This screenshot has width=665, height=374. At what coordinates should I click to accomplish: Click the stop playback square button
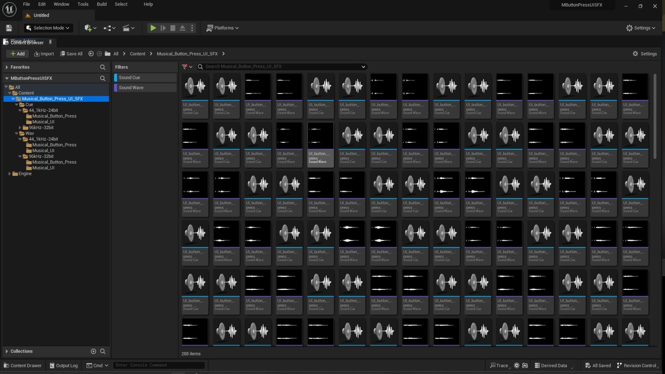pos(172,28)
